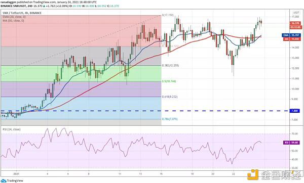The width and height of the screenshot is (304, 183).
Task: Click the 30.00 RSI axis value
Action: (295, 168)
